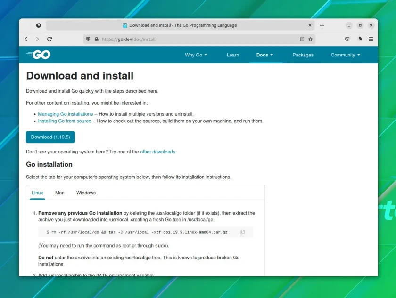Expand the Docs dropdown menu
Screen dimensions: 396x298
pyautogui.click(x=264, y=55)
